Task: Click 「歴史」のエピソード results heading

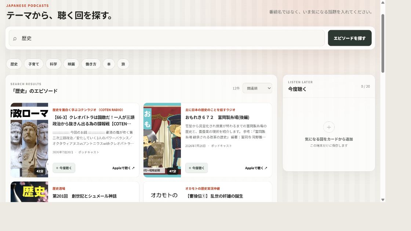Action: [x=34, y=91]
